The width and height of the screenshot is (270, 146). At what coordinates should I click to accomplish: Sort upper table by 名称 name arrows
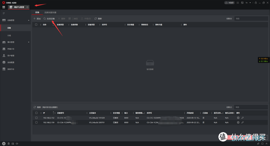(53, 25)
